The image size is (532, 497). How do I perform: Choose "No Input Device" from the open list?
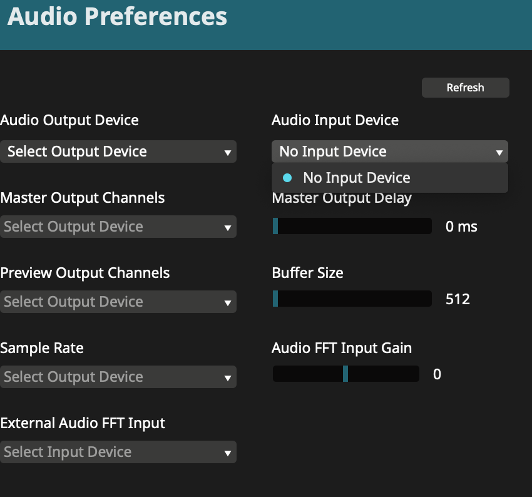(356, 178)
